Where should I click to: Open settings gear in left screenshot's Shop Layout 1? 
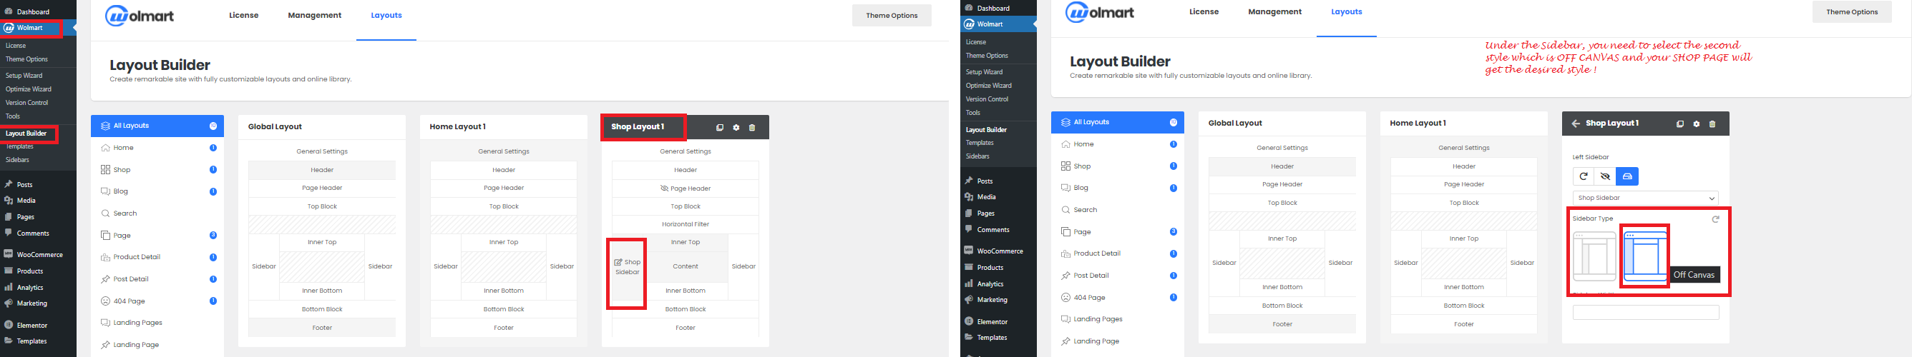(x=736, y=127)
